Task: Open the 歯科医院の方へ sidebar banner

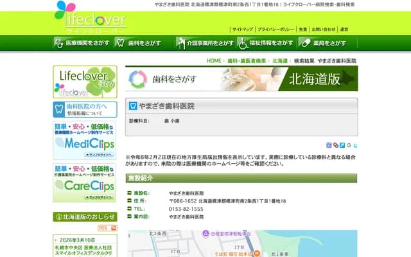Action: 85,110
